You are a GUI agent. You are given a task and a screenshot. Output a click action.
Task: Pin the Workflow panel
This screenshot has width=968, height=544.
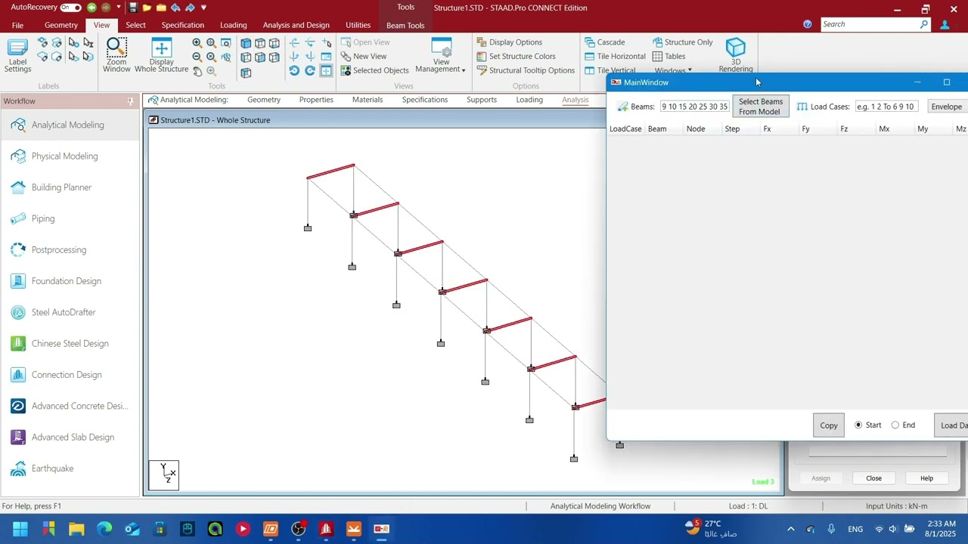(x=131, y=101)
